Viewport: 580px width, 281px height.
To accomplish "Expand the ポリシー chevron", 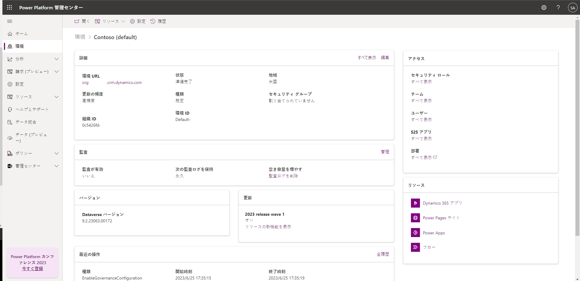I will pos(57,153).
